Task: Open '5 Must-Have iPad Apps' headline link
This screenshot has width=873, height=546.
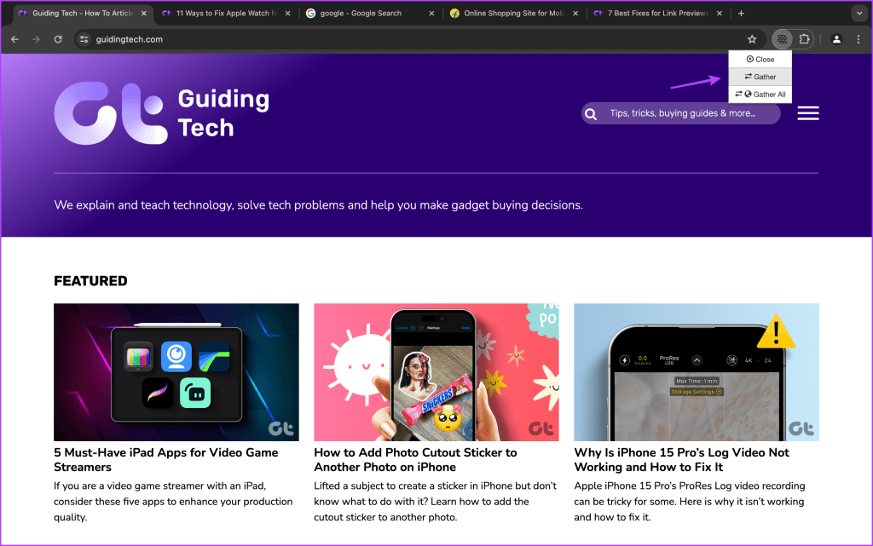Action: click(166, 460)
